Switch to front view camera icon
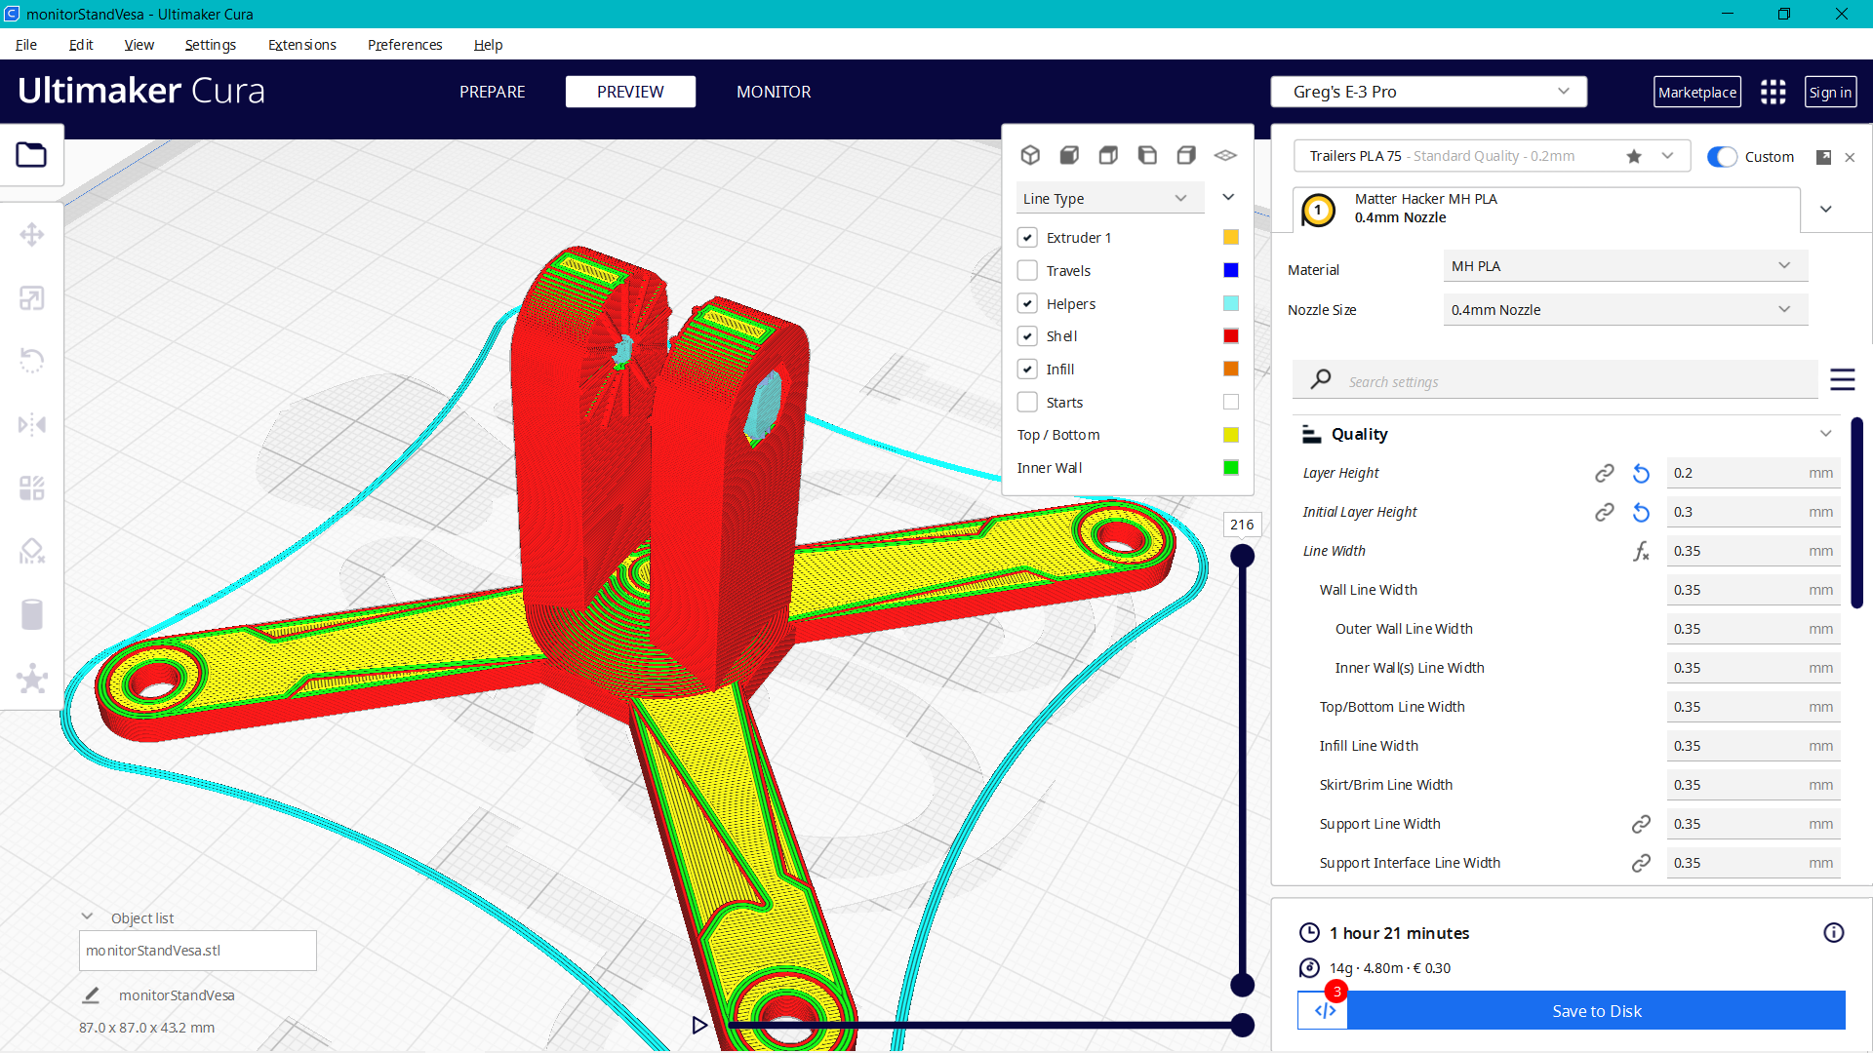This screenshot has height=1053, width=1873. 1069,155
